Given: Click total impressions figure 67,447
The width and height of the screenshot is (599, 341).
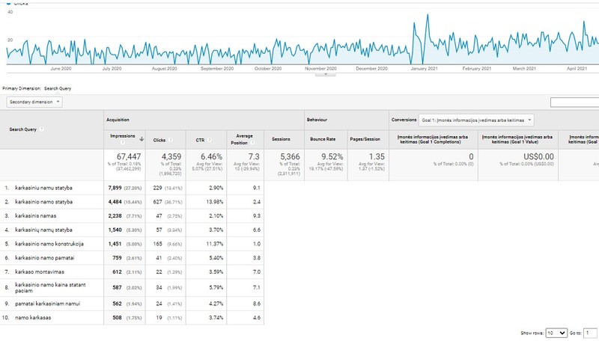Looking at the screenshot, I should tap(129, 157).
